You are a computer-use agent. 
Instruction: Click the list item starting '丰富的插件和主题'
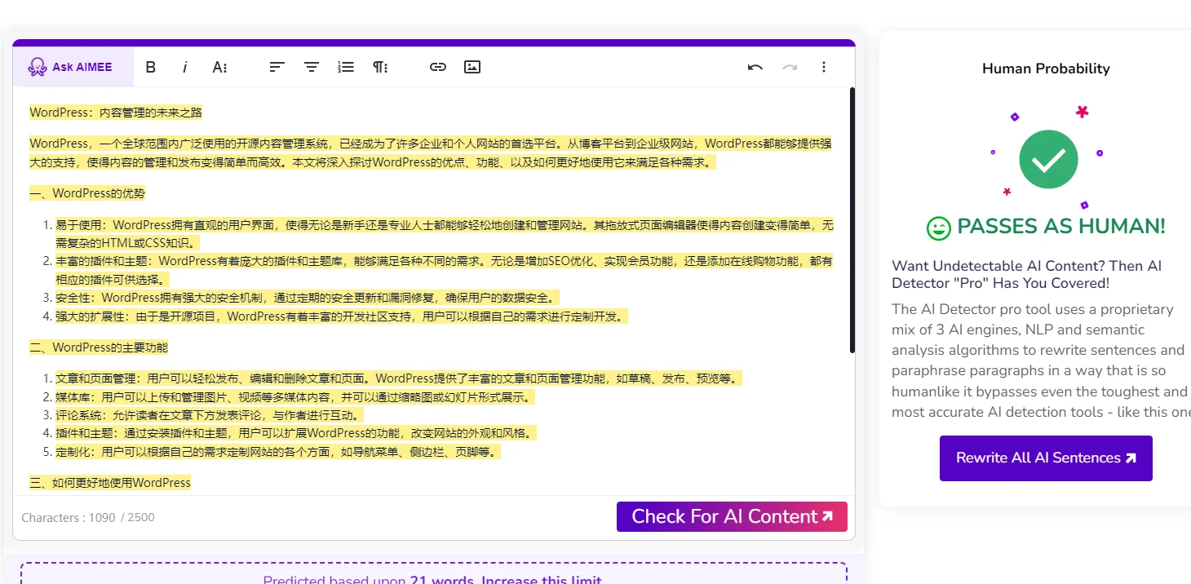click(445, 270)
